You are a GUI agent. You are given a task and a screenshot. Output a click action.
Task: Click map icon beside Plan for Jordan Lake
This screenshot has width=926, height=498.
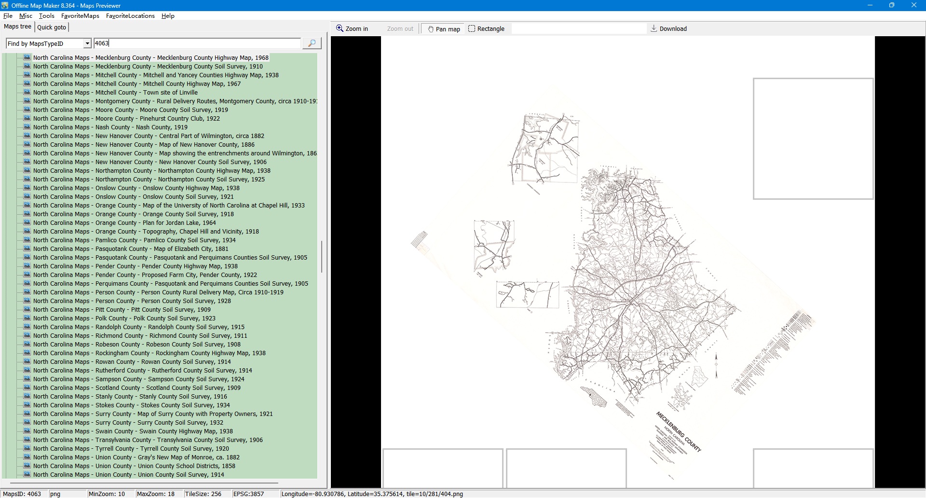[27, 223]
